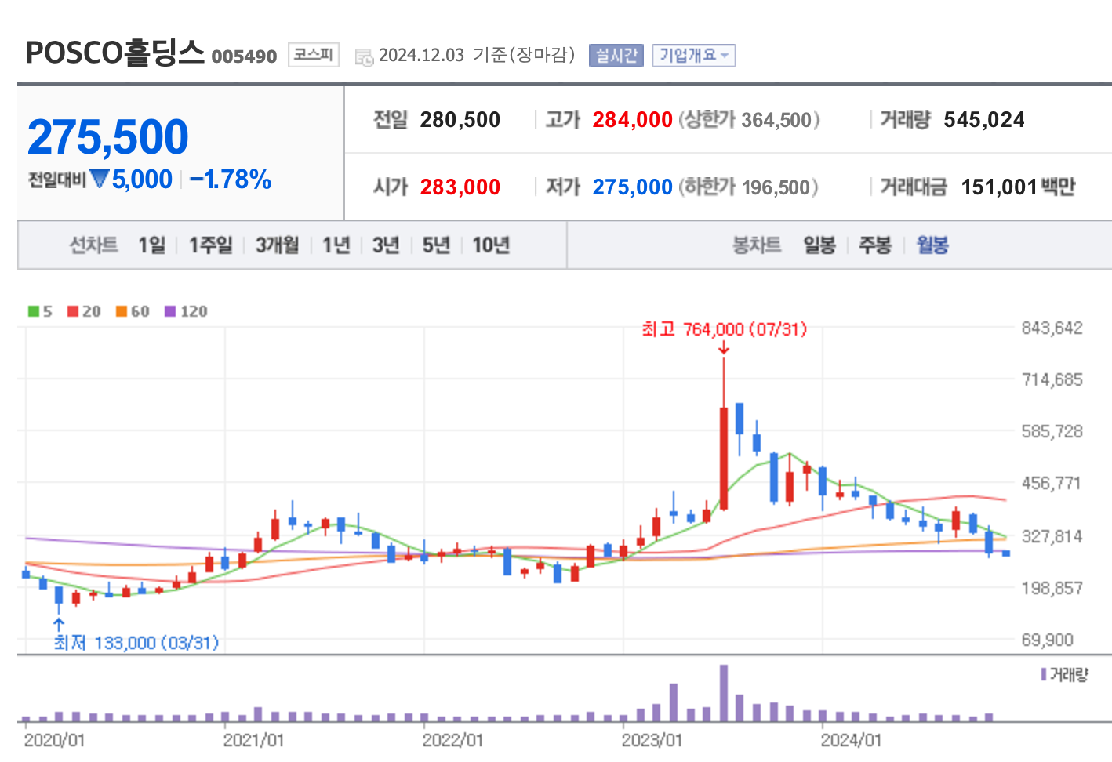The height and width of the screenshot is (762, 1112).
Task: Select the 10년 line chart tab
Action: [491, 245]
